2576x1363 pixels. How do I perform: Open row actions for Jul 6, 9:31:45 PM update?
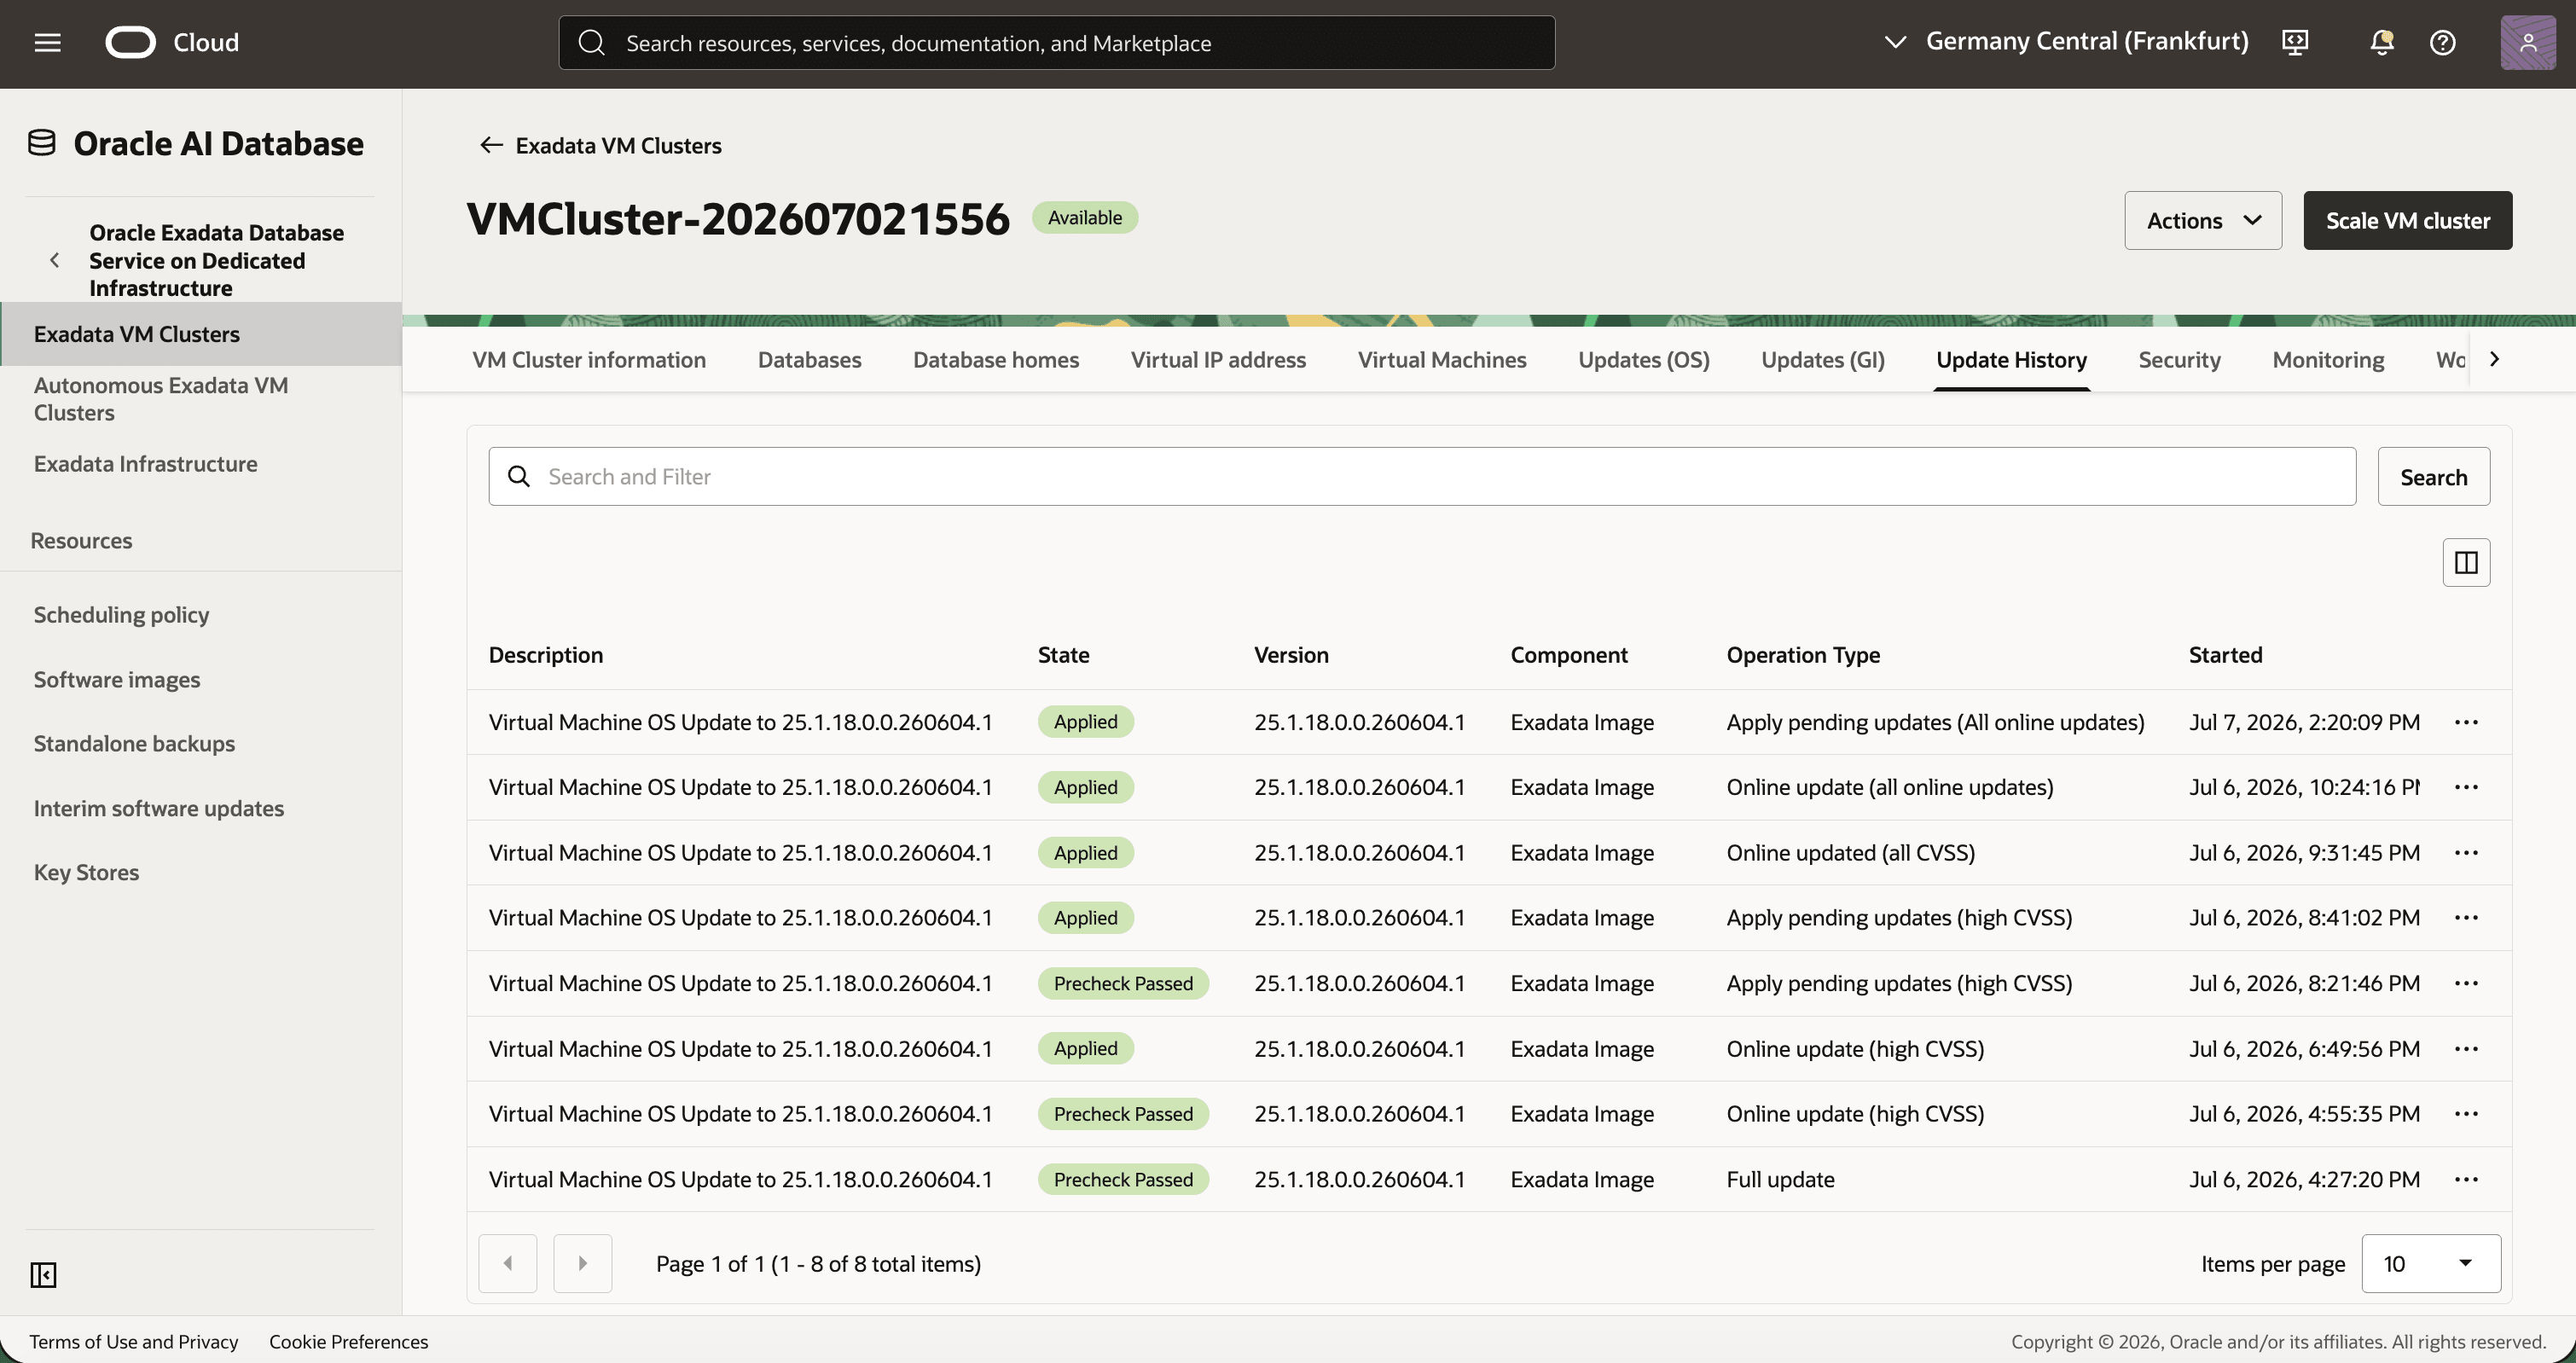(2465, 853)
